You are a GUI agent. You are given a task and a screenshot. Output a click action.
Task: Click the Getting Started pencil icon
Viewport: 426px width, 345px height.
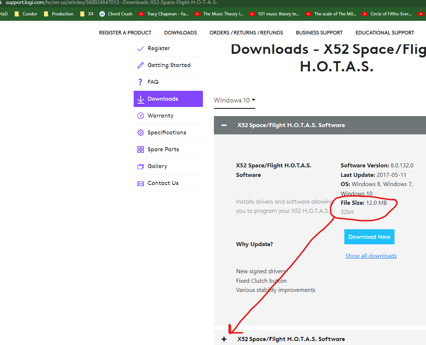(140, 66)
